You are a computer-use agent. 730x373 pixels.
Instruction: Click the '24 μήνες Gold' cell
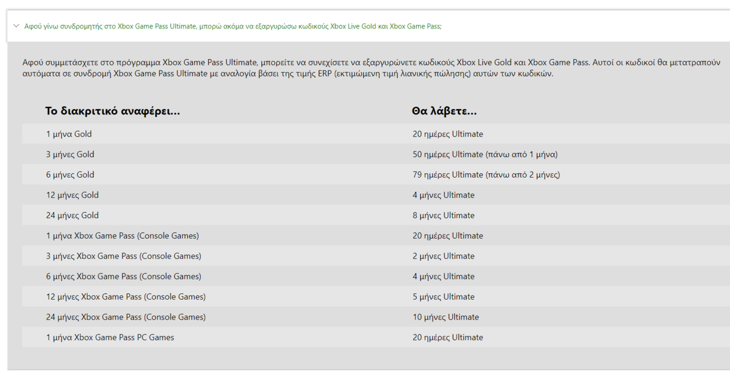(72, 215)
